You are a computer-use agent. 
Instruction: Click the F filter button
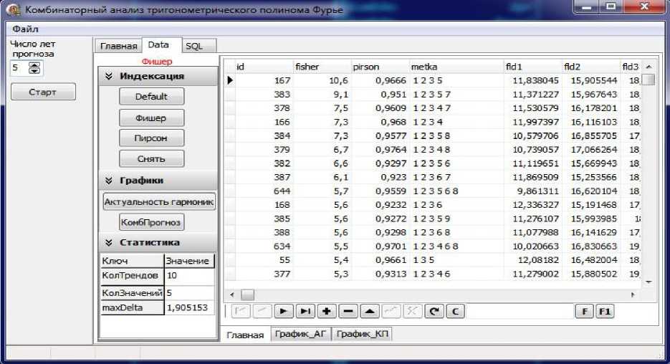click(584, 311)
